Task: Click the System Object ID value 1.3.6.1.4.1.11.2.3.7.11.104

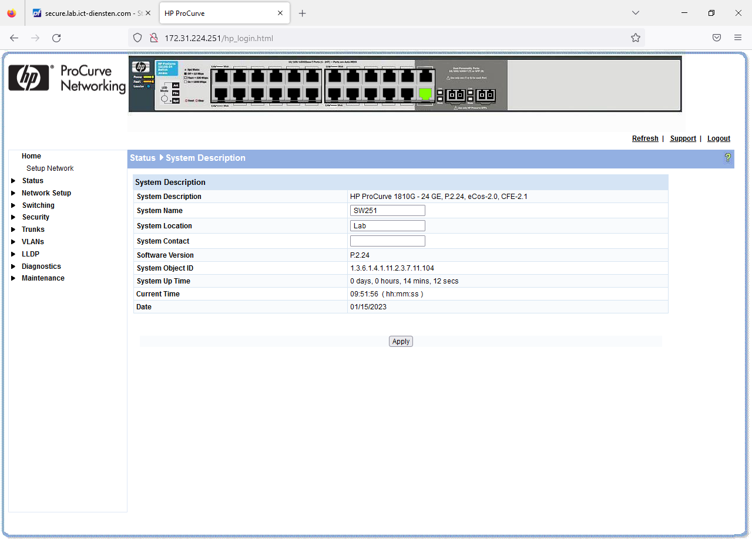Action: pyautogui.click(x=392, y=268)
